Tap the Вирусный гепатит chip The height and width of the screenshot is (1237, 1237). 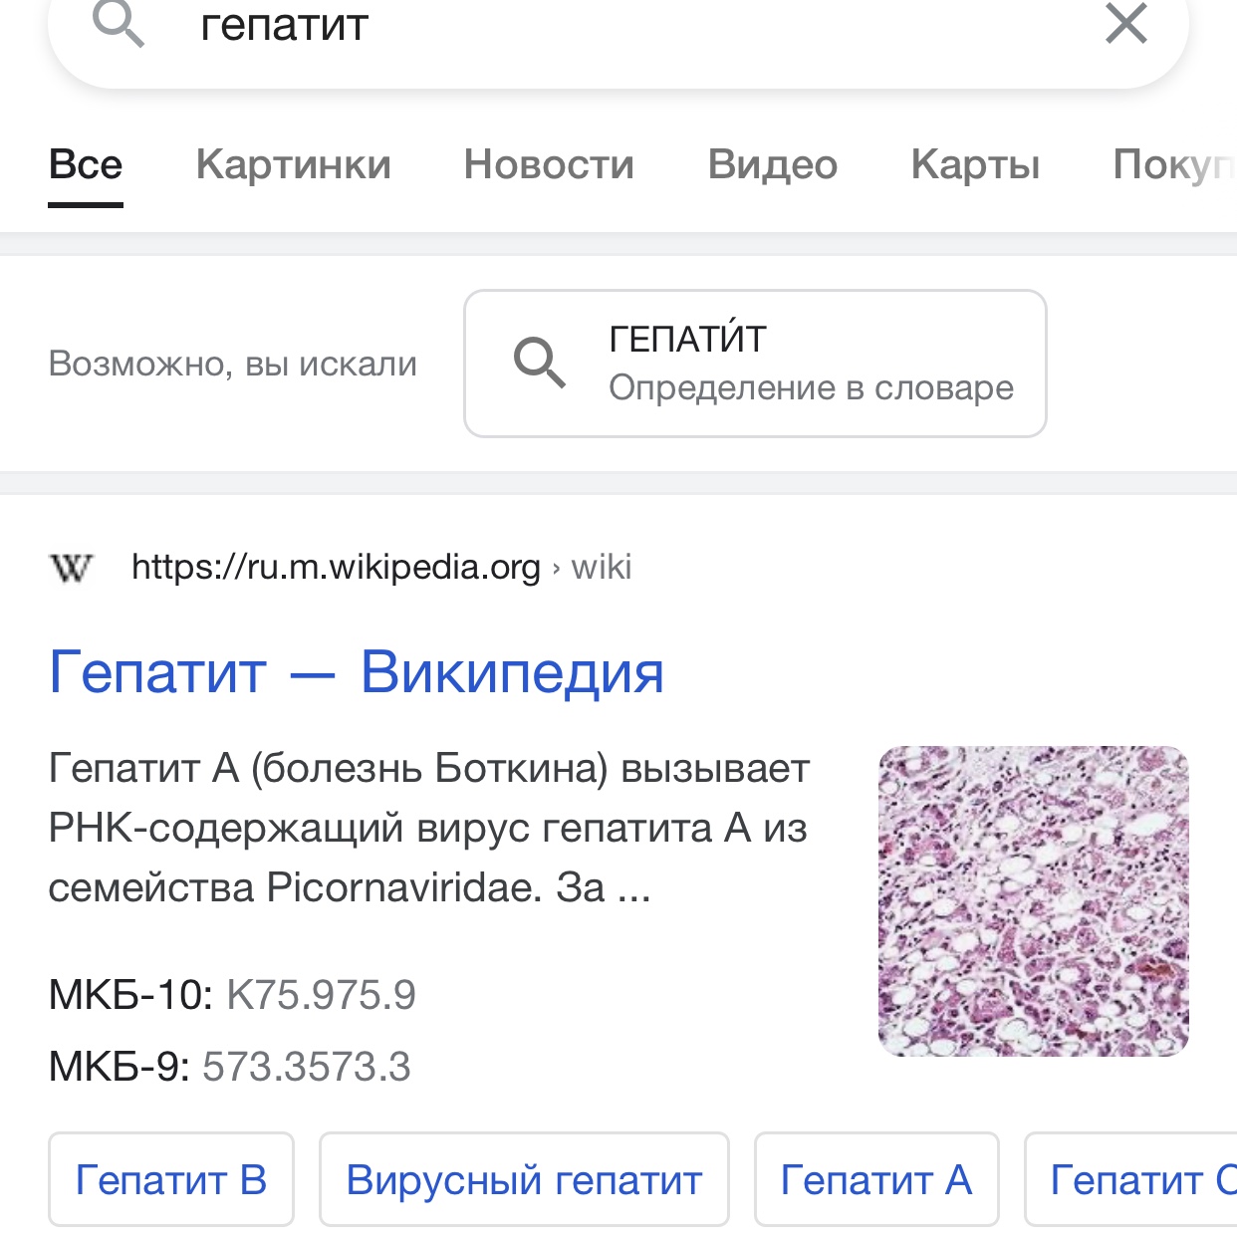(x=524, y=1179)
